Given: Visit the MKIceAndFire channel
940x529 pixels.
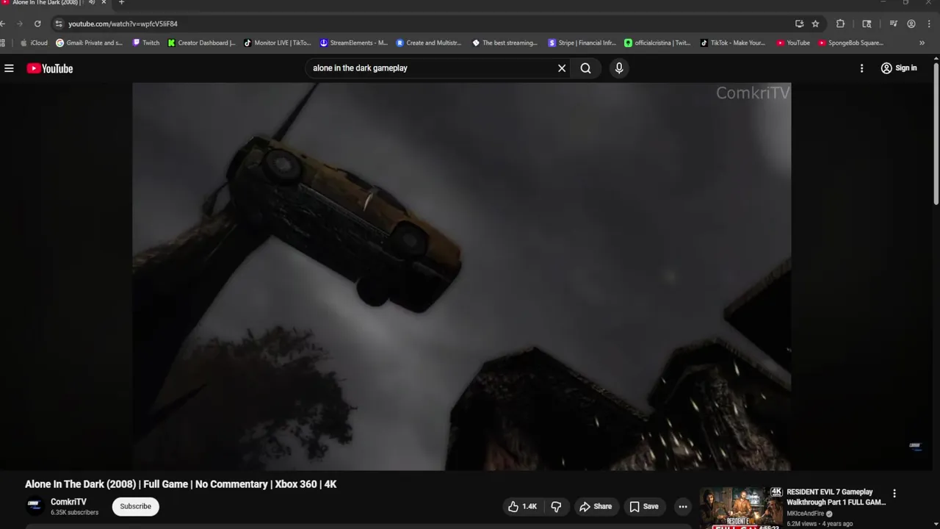Looking at the screenshot, I should click(x=805, y=514).
